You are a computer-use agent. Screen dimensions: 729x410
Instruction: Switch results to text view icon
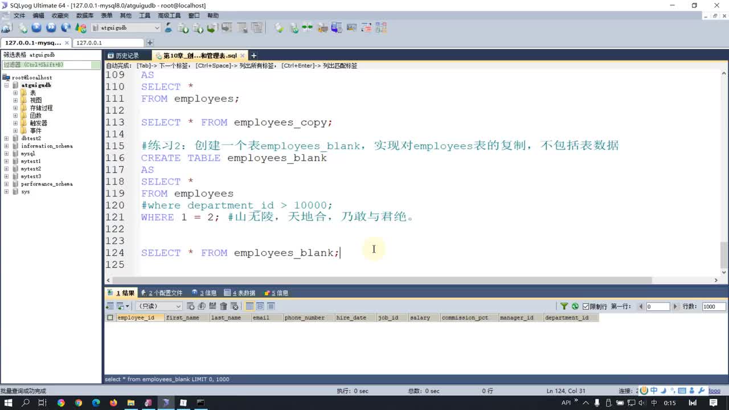point(271,306)
